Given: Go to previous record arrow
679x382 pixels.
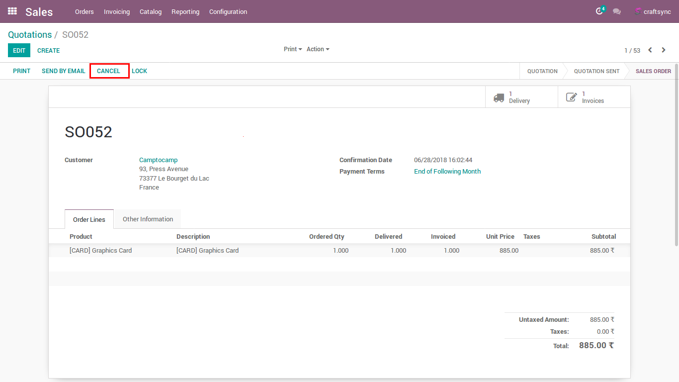Looking at the screenshot, I should pyautogui.click(x=650, y=50).
